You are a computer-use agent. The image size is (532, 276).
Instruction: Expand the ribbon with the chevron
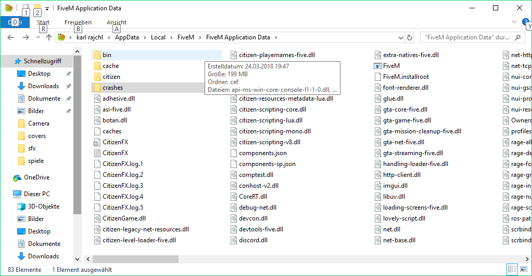tap(514, 22)
